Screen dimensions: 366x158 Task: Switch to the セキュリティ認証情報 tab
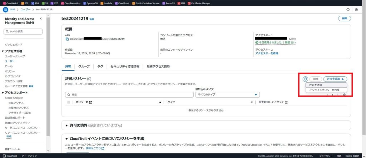point(125,66)
